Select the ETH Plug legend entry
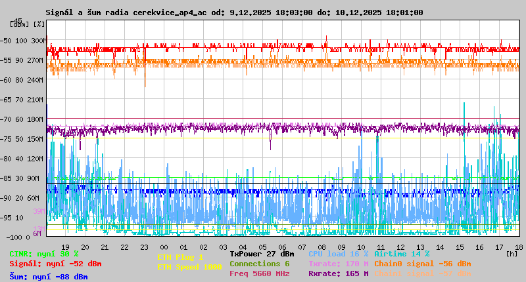 [180, 257]
